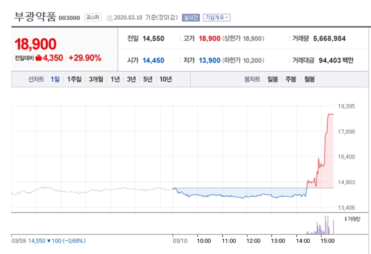This screenshot has width=371, height=254.
Task: Click the 17,898 y-axis label
Action: 346,132
